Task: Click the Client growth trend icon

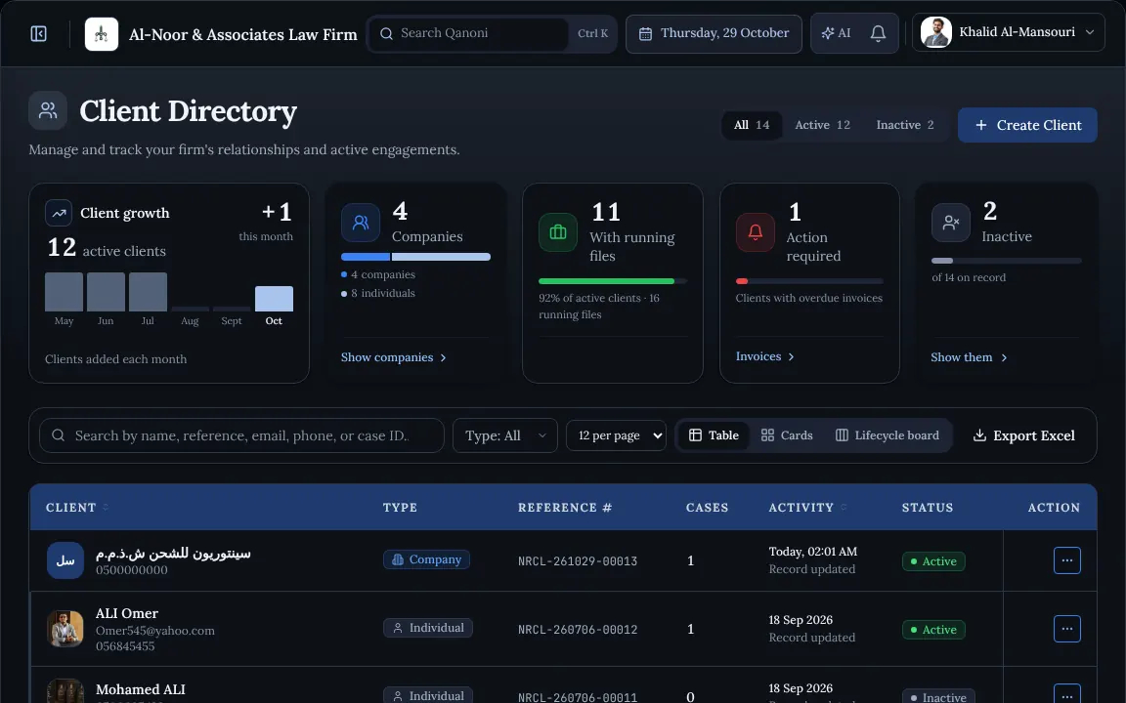Action: [x=59, y=213]
